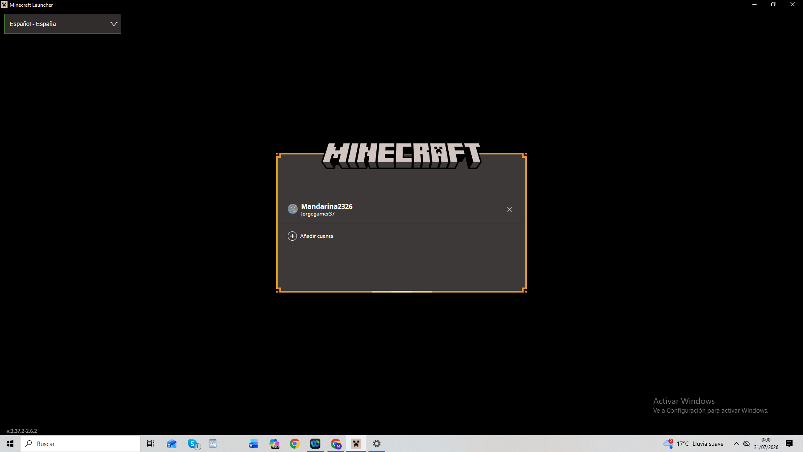803x452 pixels.
Task: Open the notification center icon
Action: point(789,444)
